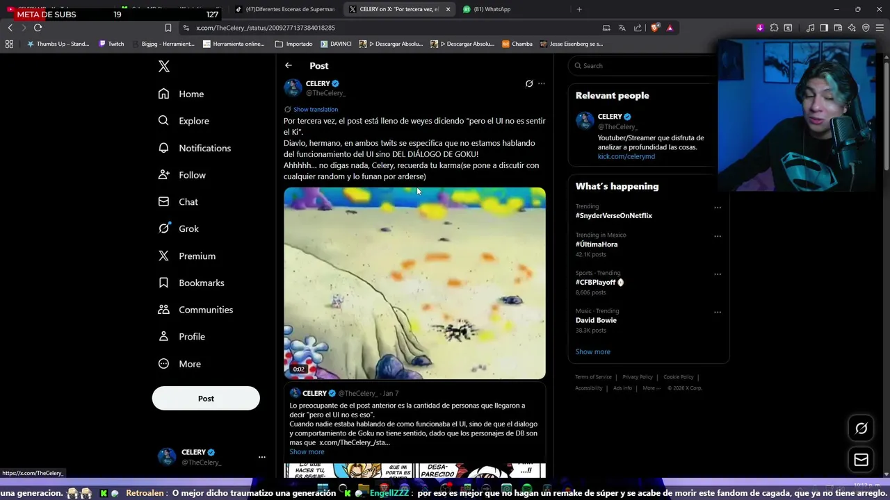Click browser back arrow
The height and width of the screenshot is (500, 890).
[10, 28]
